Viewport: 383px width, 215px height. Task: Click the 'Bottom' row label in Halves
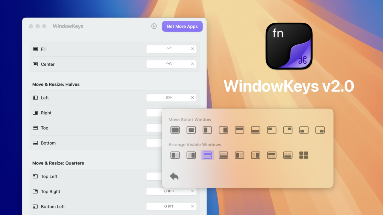click(x=48, y=143)
